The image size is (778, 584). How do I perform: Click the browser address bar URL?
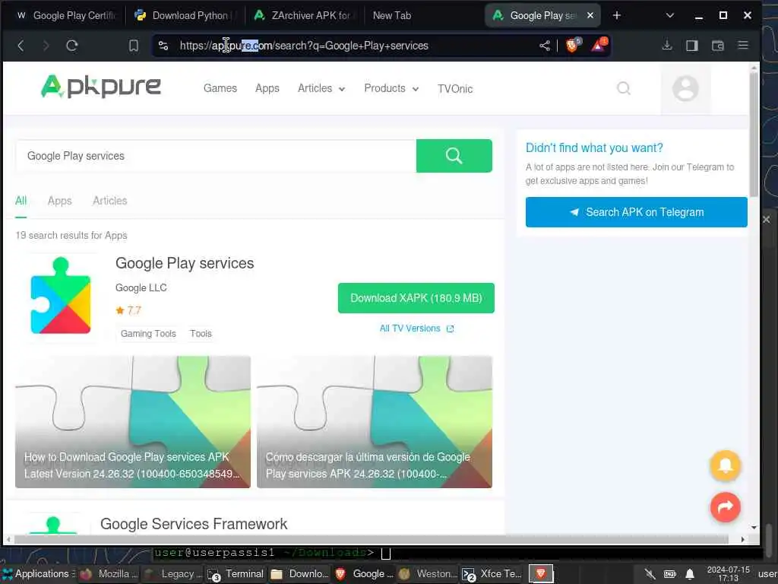(x=304, y=46)
